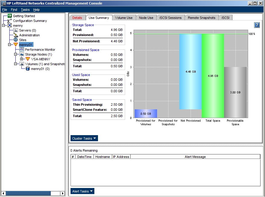This screenshot has height=197, width=265.
Task: Click the navigation tree horizontal scrollbar thumb
Action: coord(28,193)
